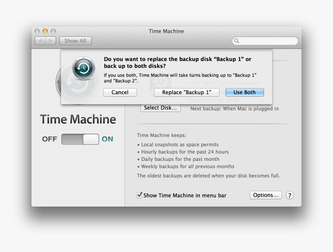Toggle the Time Machine OFF/ON switch
Image resolution: width=333 pixels, height=252 pixels.
click(80, 139)
